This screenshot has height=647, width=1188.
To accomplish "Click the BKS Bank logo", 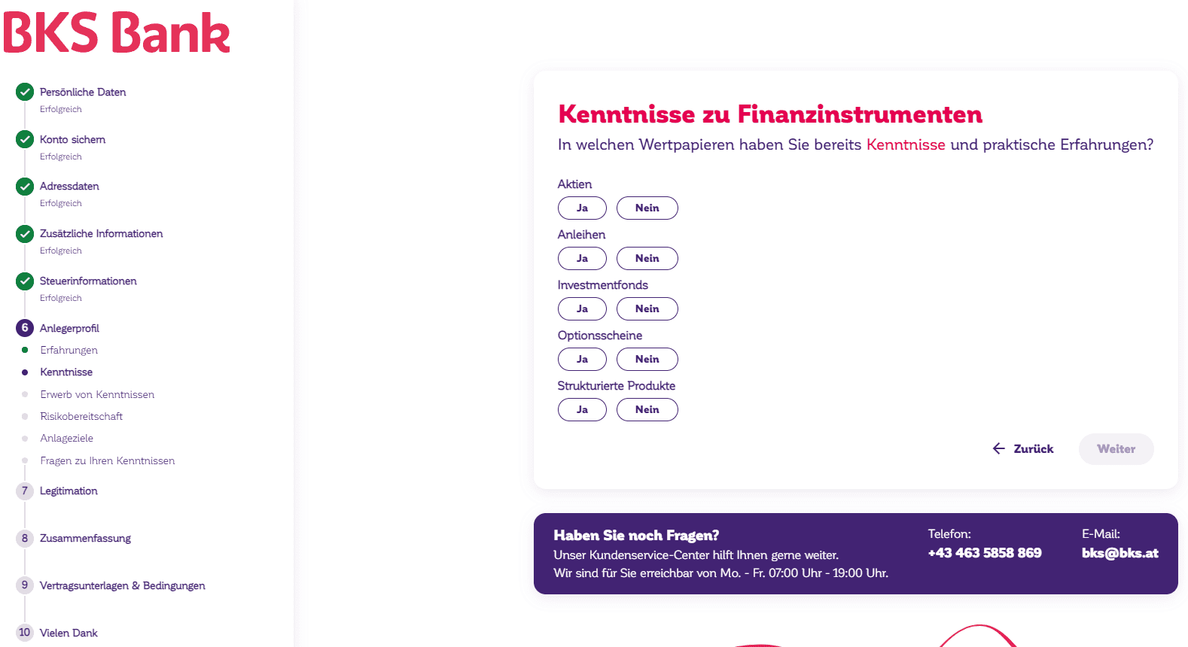I will tap(117, 33).
